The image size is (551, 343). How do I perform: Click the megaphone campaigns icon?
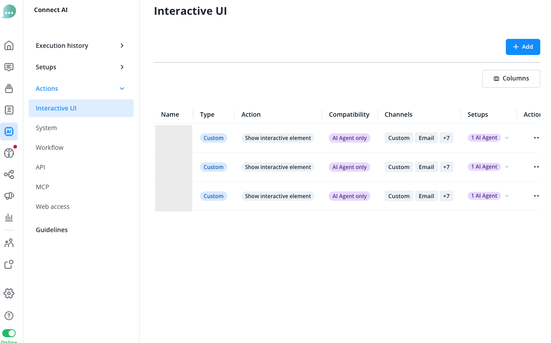tap(9, 196)
